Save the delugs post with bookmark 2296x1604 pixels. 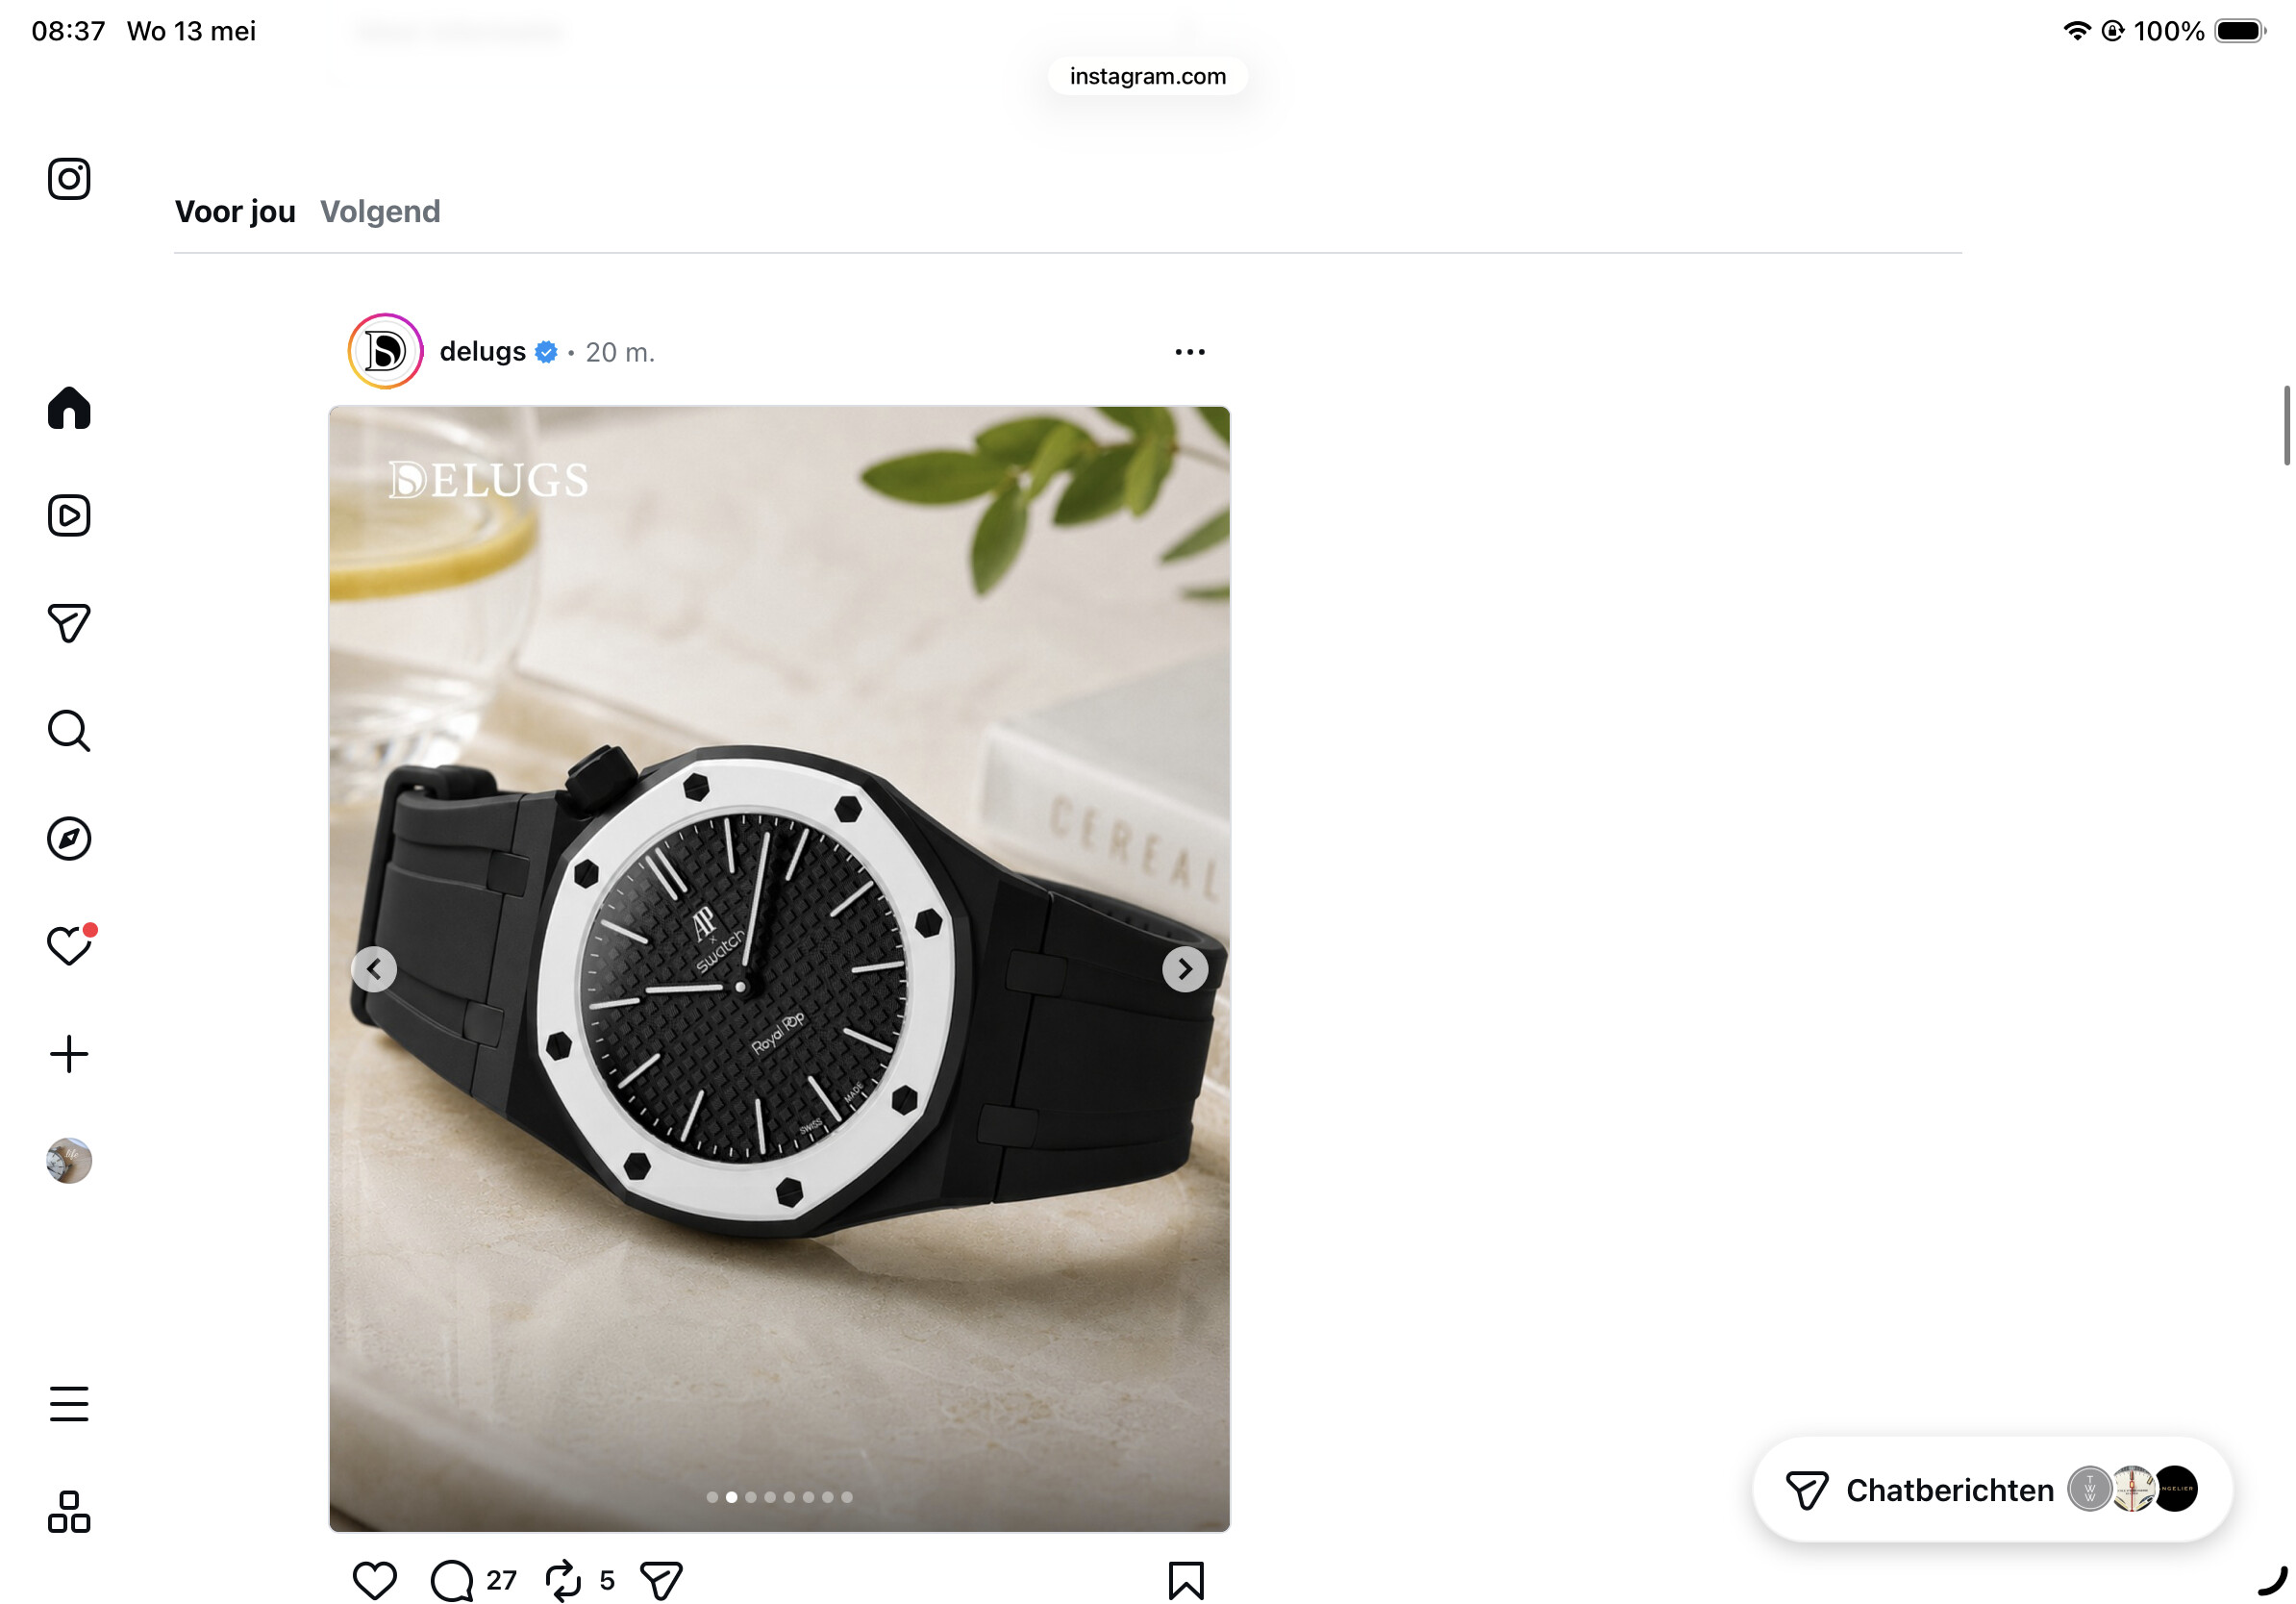(x=1186, y=1581)
